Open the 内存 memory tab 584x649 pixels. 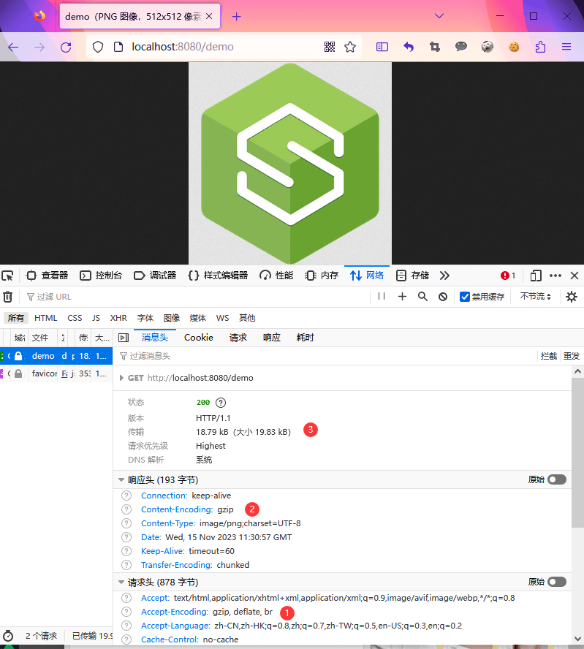322,276
